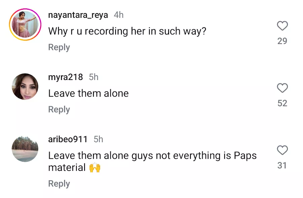Viewport: 303px width, 198px height.
Task: Open the 31 likes list
Action: 282,165
